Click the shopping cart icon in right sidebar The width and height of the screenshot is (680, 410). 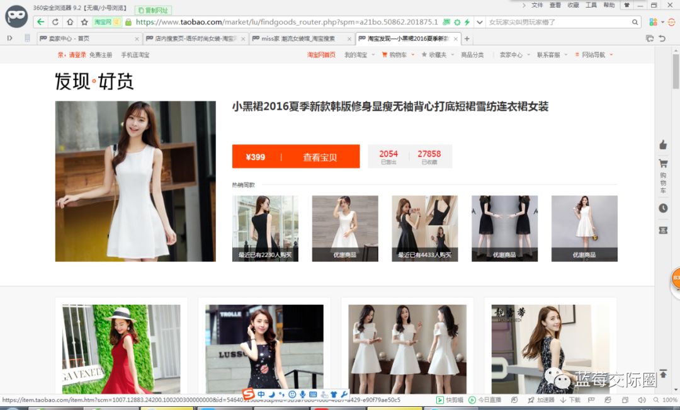coord(663,164)
